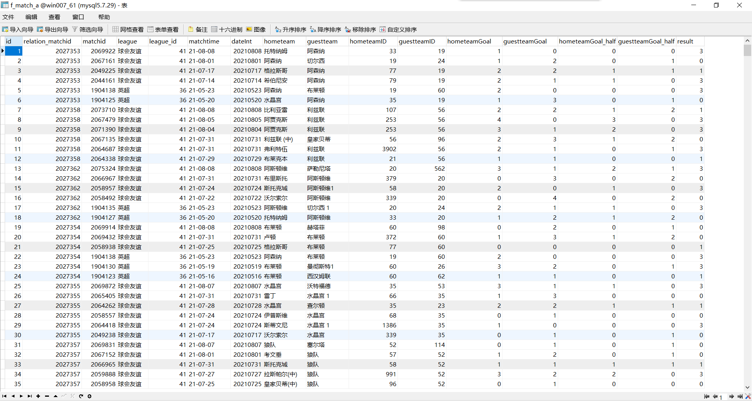Click the matchtime column header
Screen dimensions: 752x401
click(209, 41)
